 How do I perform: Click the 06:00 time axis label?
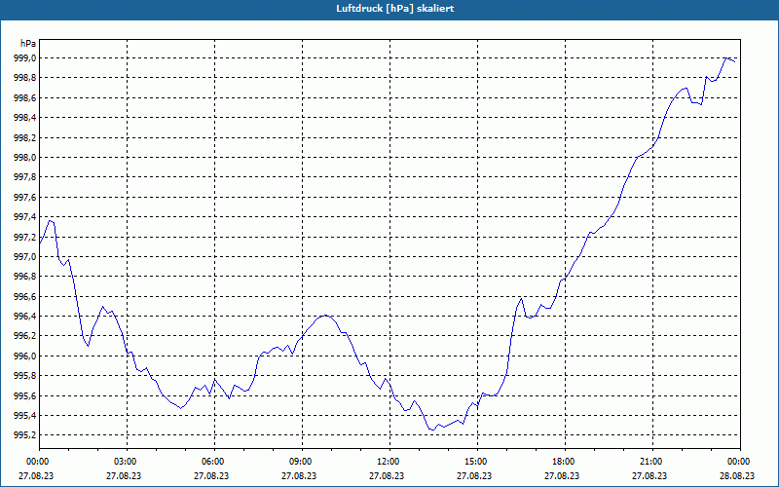214,462
